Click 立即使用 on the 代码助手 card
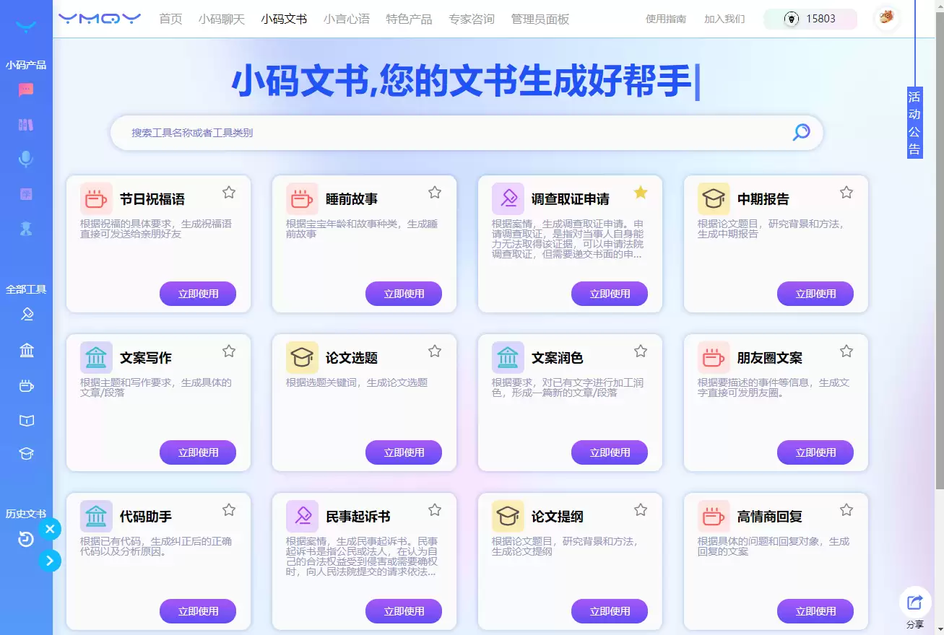The height and width of the screenshot is (635, 944). [x=198, y=611]
